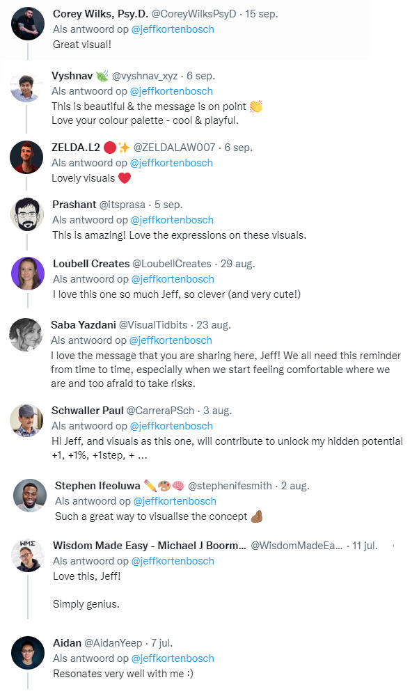The height and width of the screenshot is (696, 419).
Task: Click Loubell Creates' purple avatar
Action: (26, 274)
